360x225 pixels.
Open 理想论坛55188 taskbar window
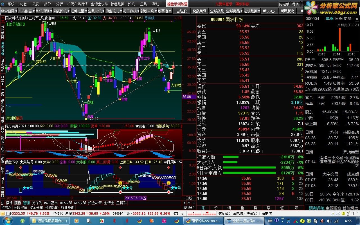tap(204, 221)
